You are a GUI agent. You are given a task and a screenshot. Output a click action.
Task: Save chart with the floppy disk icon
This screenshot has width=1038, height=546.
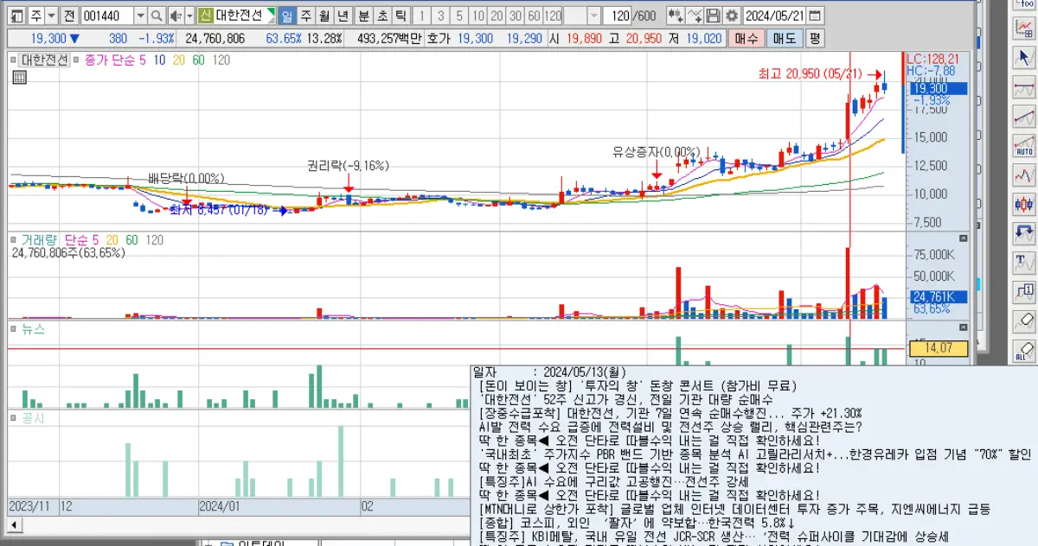pos(713,16)
